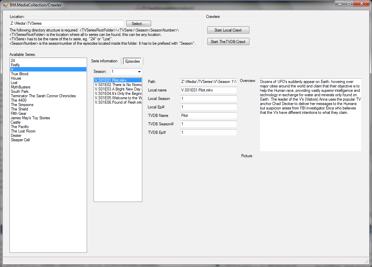Close the BM.MediaCollection/Crawler window
The image size is (372, 267).
361,4
